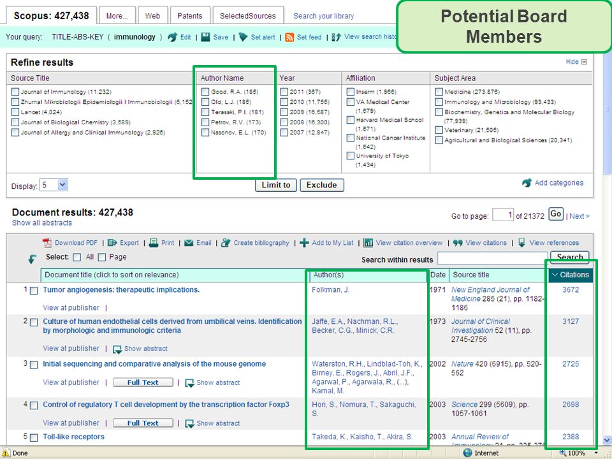Sort by the Author(s) column header

point(329,275)
